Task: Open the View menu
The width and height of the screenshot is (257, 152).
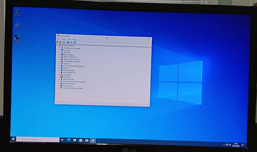Action: pyautogui.click(x=69, y=39)
